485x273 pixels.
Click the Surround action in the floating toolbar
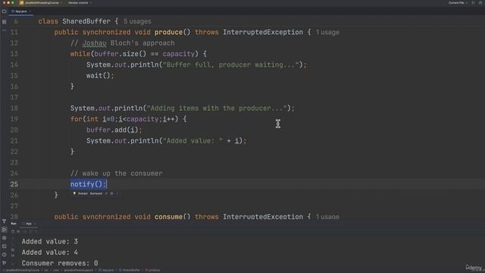(96, 193)
